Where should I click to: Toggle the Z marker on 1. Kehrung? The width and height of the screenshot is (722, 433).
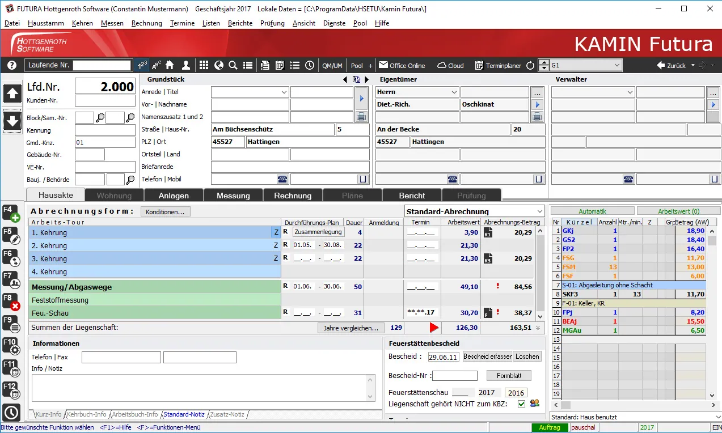click(x=276, y=232)
